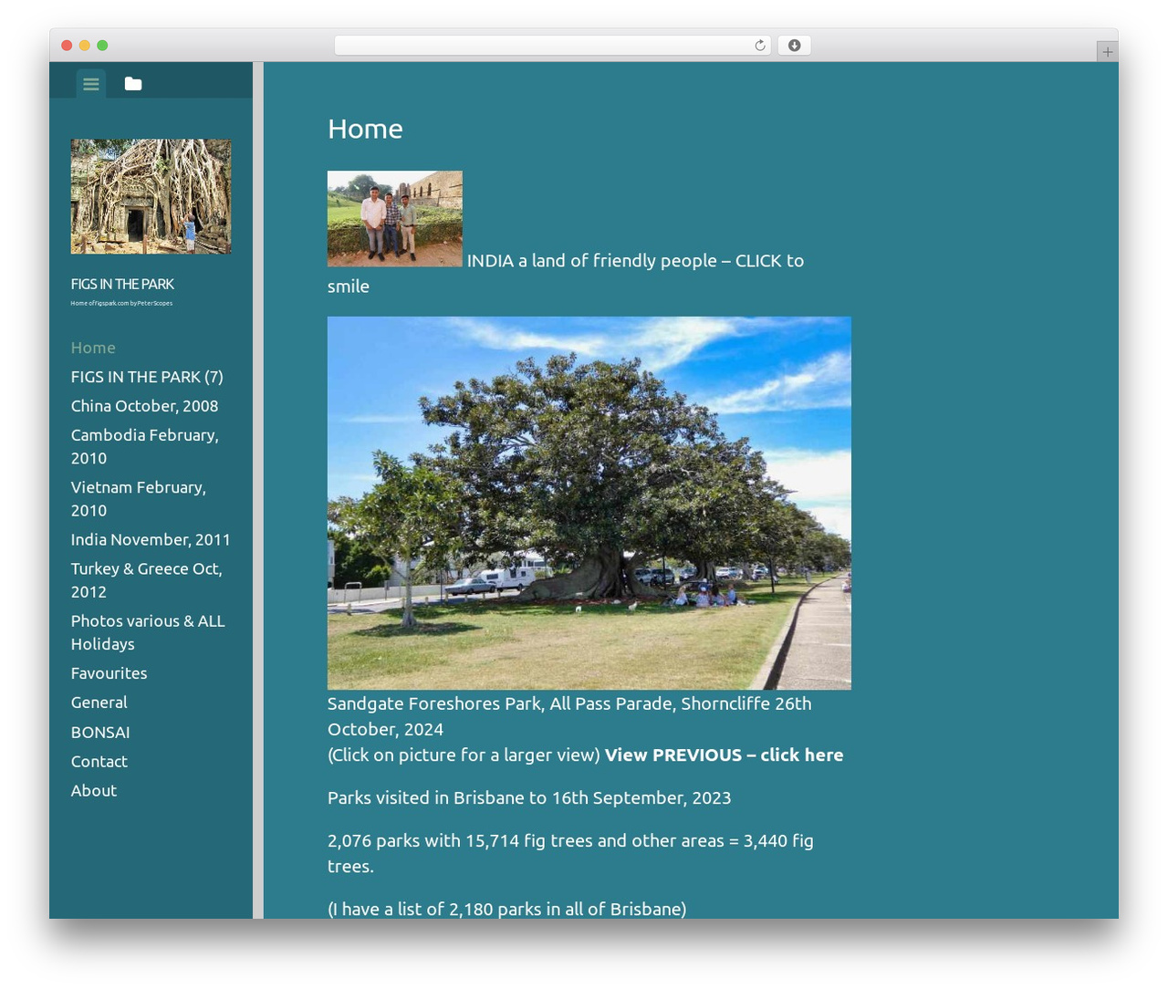Click the 2,180 parks list text
The height and width of the screenshot is (989, 1168).
[506, 909]
